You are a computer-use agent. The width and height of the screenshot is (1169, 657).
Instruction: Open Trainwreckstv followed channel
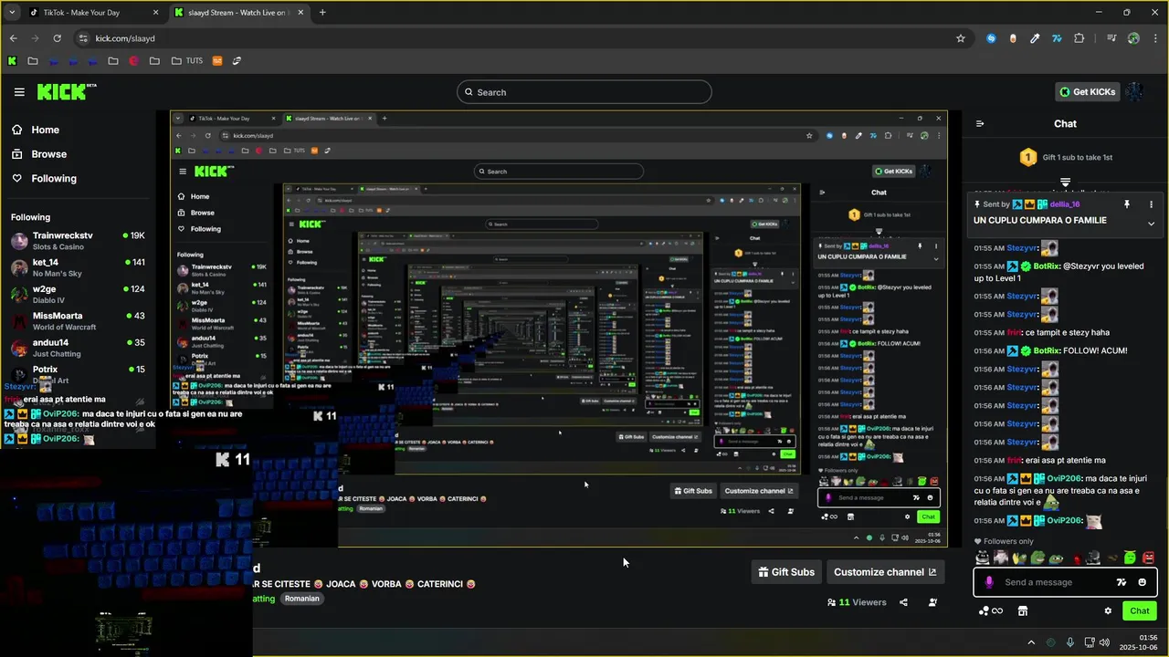pos(78,241)
